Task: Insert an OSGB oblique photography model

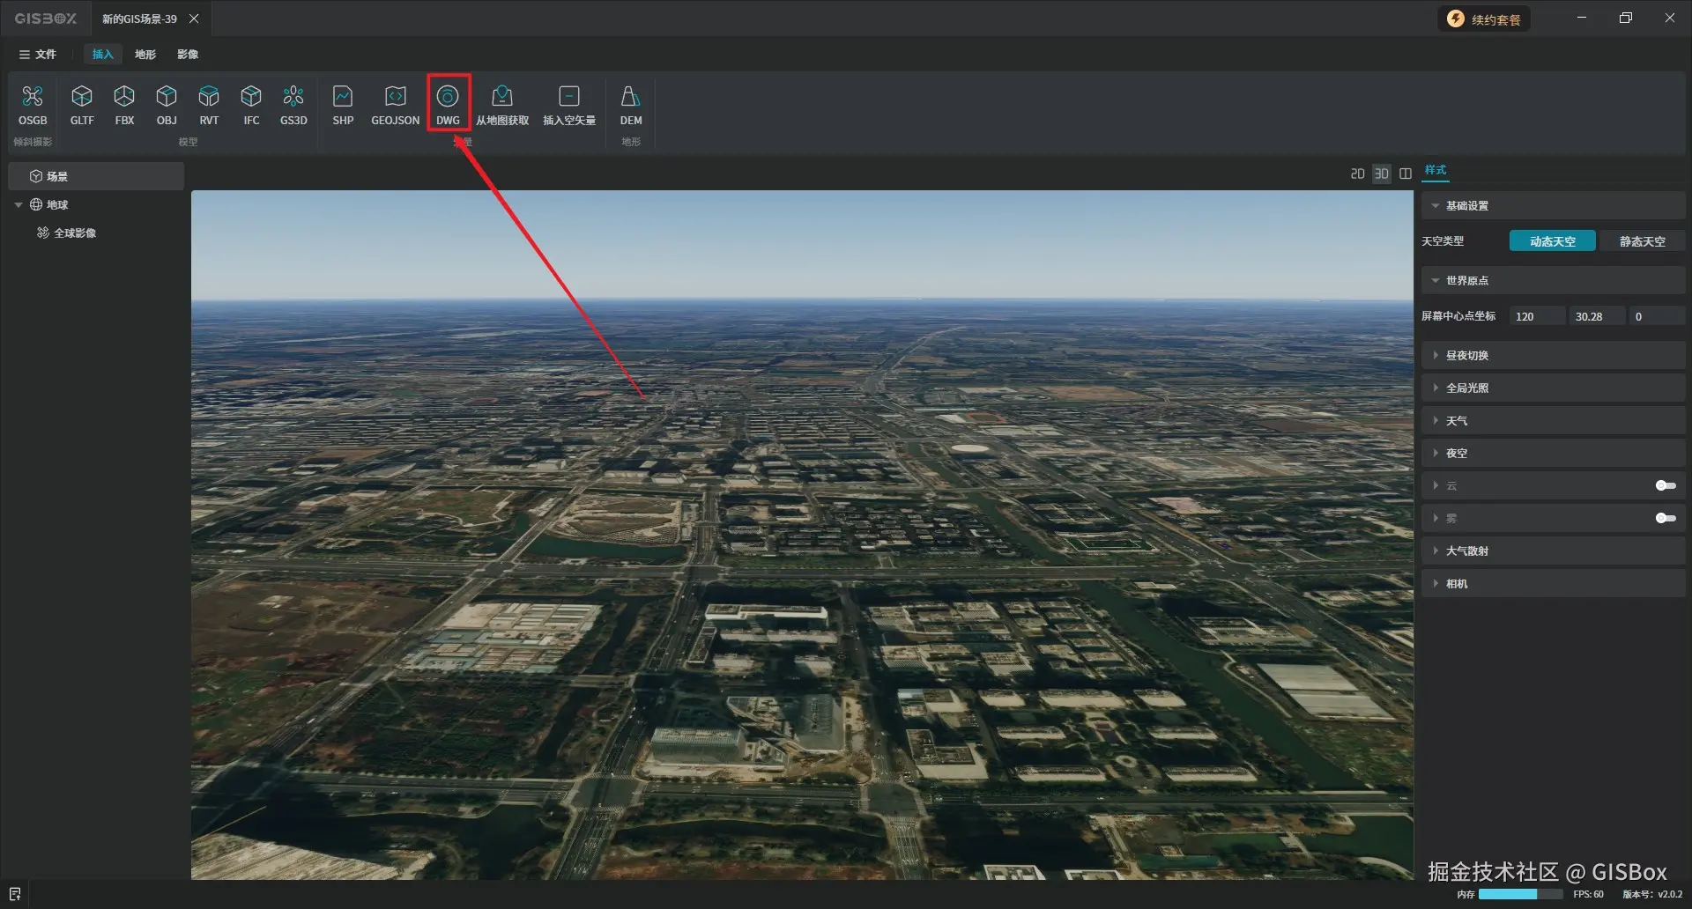Action: point(33,105)
